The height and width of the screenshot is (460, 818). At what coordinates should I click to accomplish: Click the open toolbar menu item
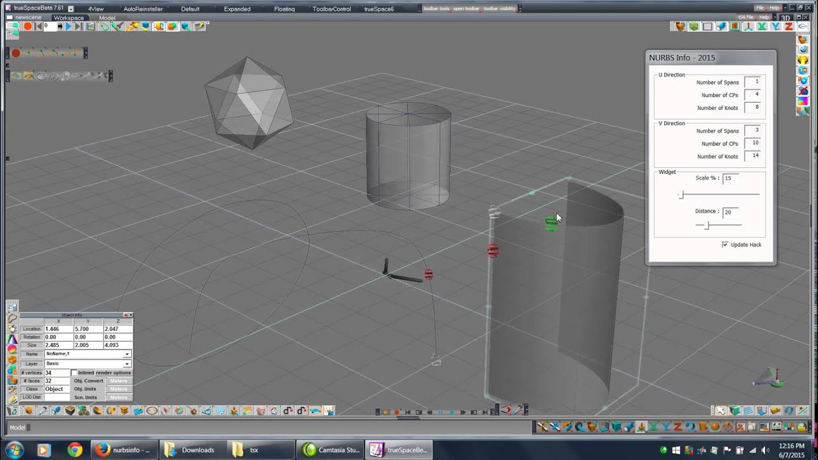click(x=467, y=9)
